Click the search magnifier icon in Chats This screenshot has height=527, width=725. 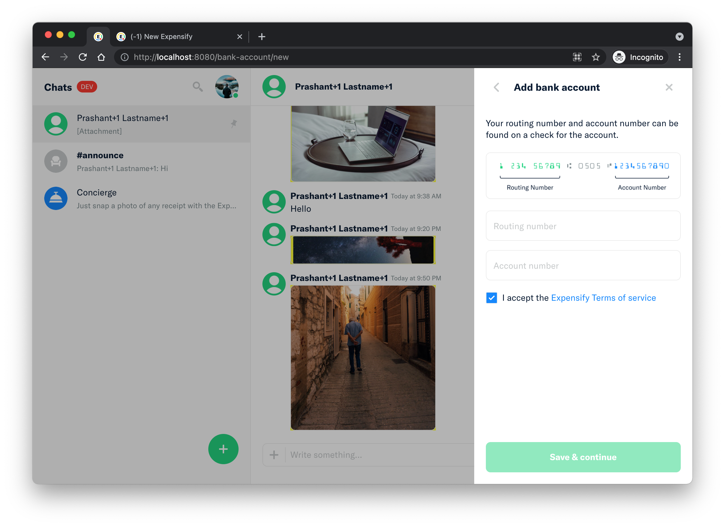(198, 87)
